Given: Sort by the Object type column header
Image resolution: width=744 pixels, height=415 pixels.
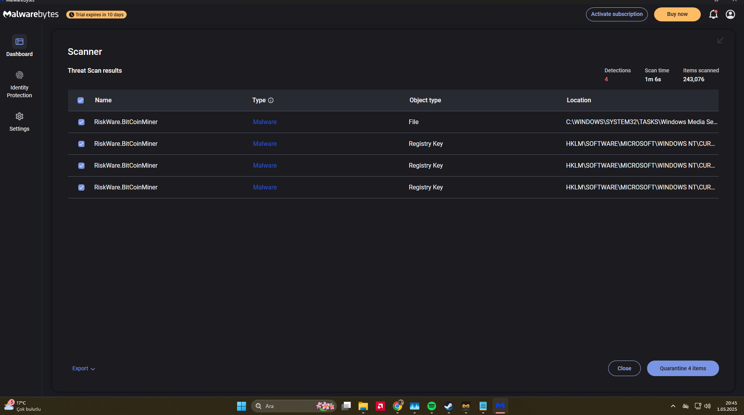Looking at the screenshot, I should [x=425, y=100].
